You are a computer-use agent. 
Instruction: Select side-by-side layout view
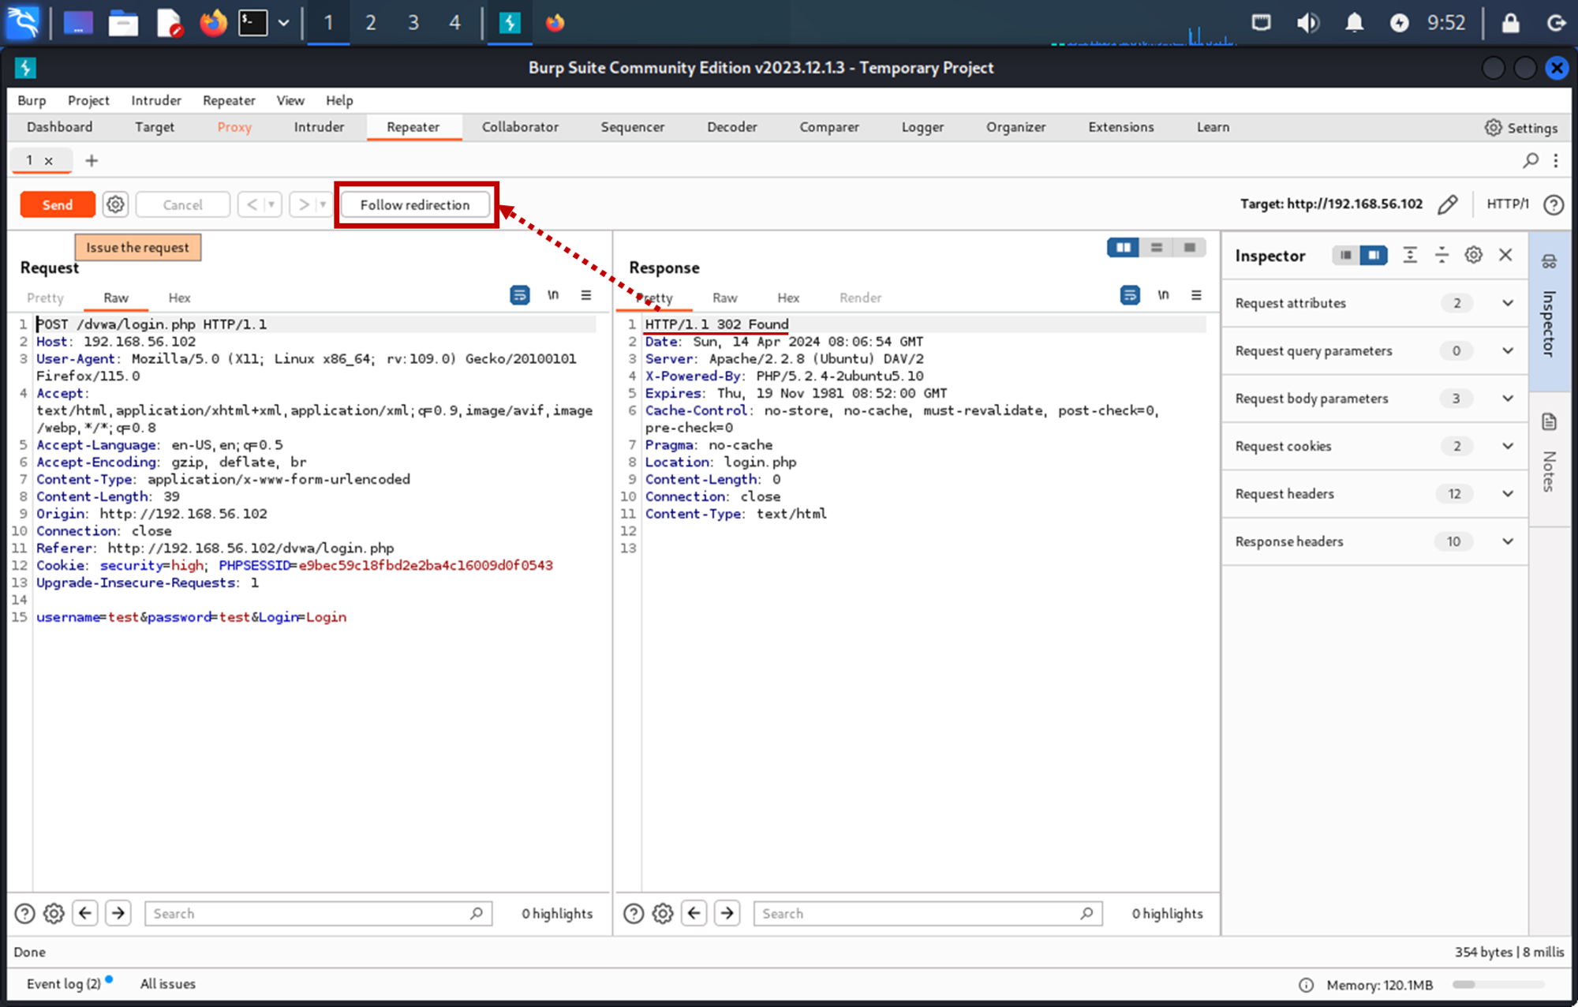(x=1123, y=248)
